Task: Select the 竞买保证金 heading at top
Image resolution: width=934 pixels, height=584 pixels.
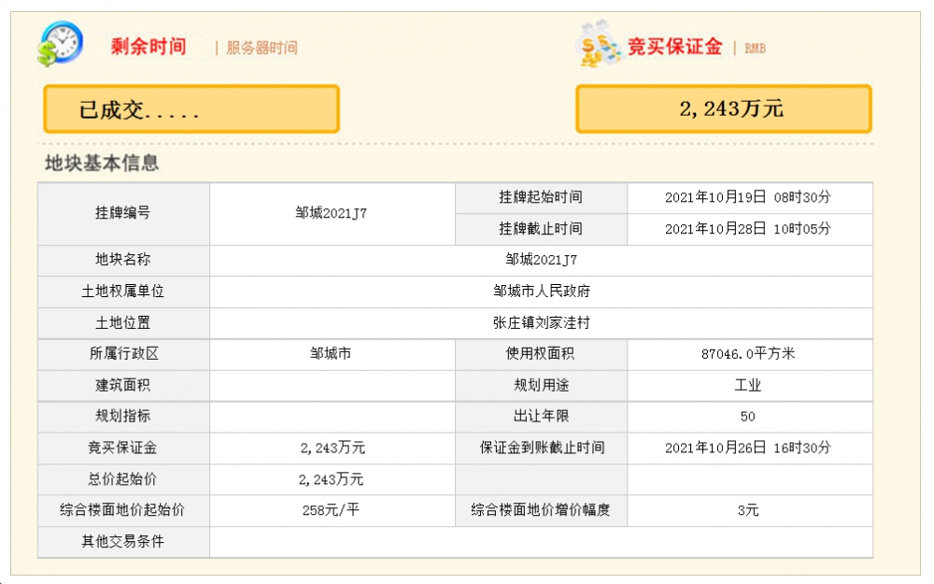Action: (x=675, y=47)
